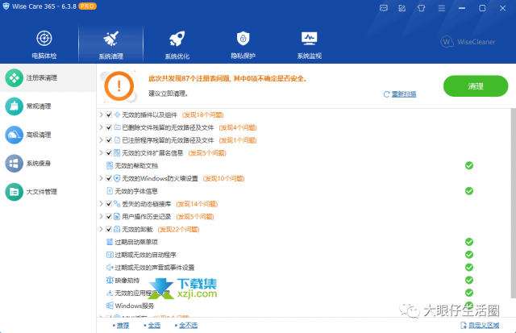Click the 全不选 deselect-all link

click(188, 325)
